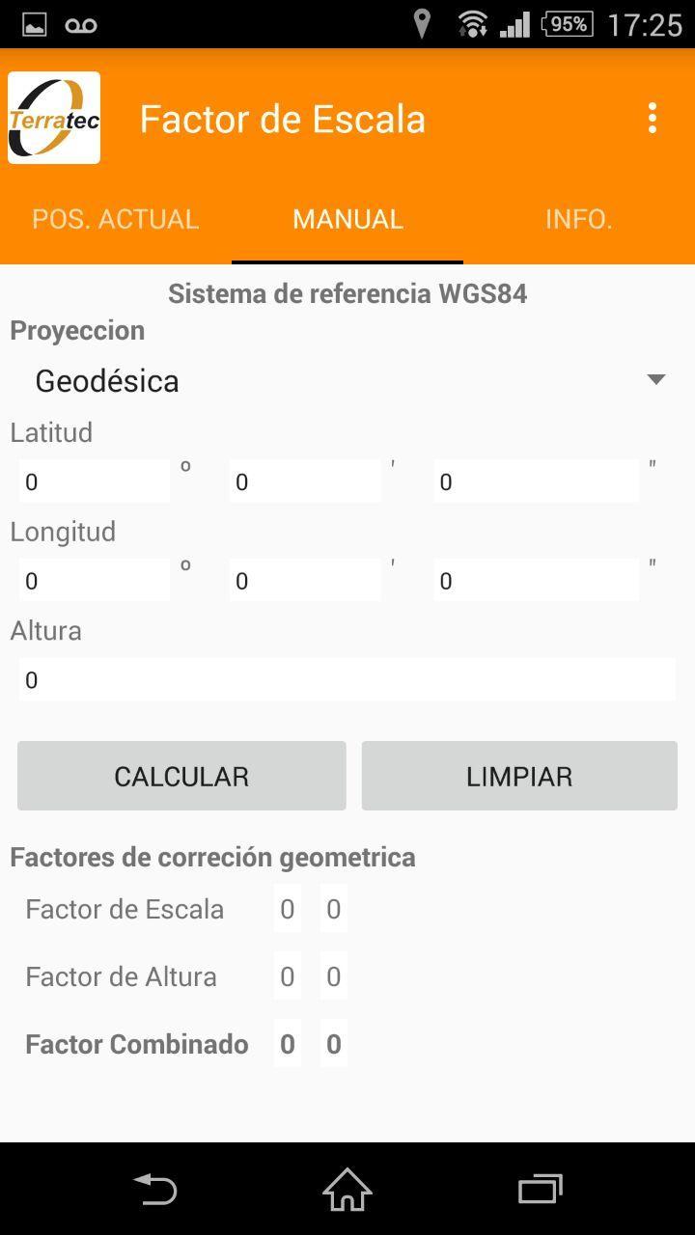Focus the Latitud degrees field
This screenshot has height=1235, width=695.
click(x=95, y=480)
